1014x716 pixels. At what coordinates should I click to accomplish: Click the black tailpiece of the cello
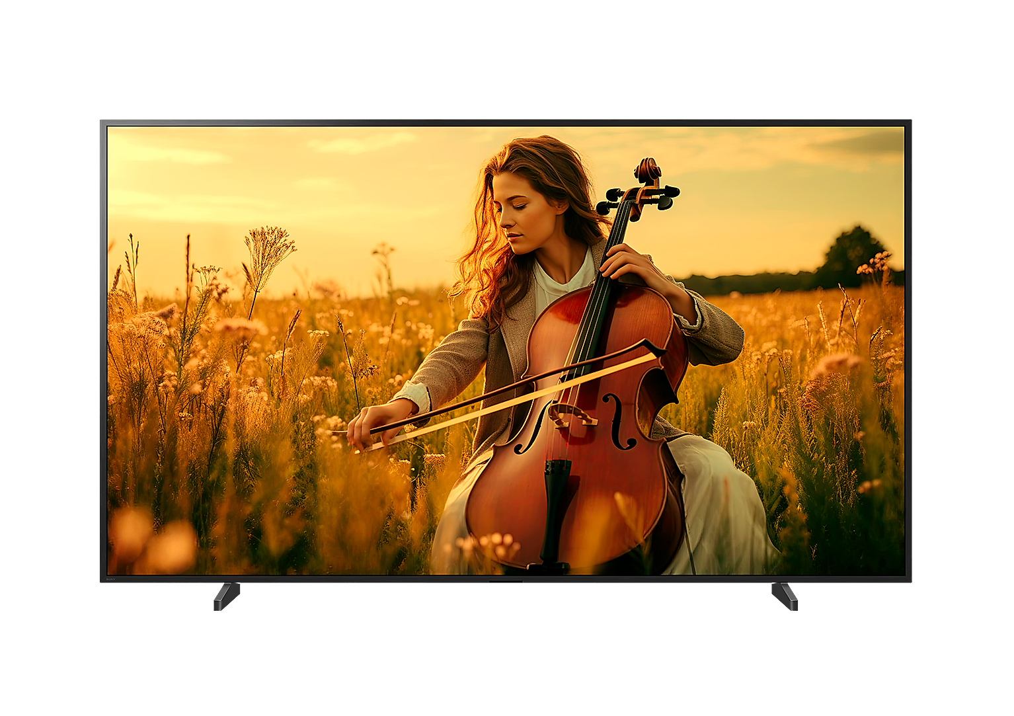tap(557, 504)
